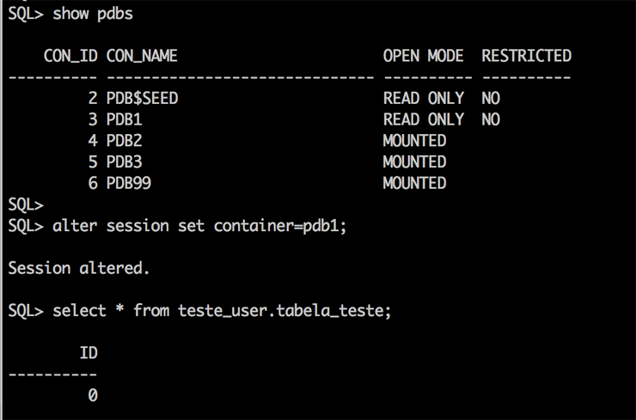Click the MOUNTED status for PDB2

(414, 140)
